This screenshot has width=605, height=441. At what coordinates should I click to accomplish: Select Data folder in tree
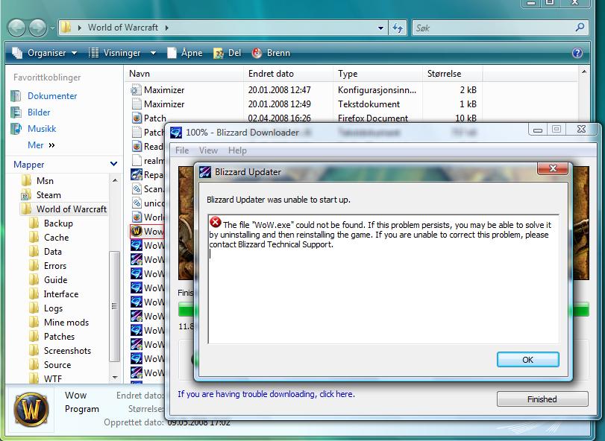point(53,252)
